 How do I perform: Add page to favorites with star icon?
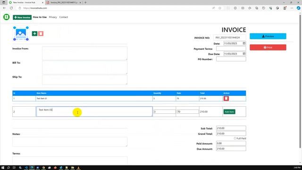click(220, 8)
